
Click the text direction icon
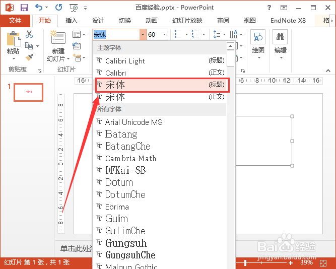click(x=234, y=34)
